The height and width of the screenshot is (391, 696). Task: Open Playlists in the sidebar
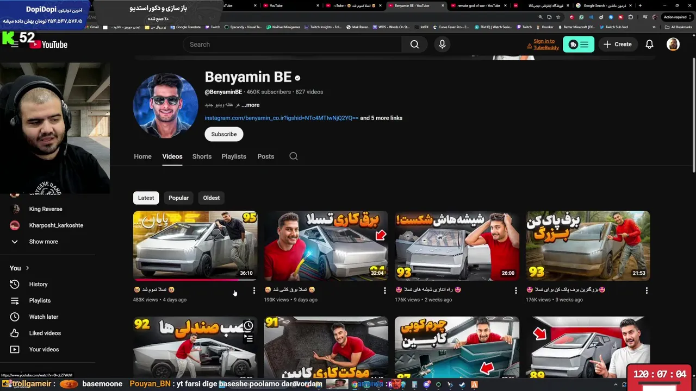[39, 300]
